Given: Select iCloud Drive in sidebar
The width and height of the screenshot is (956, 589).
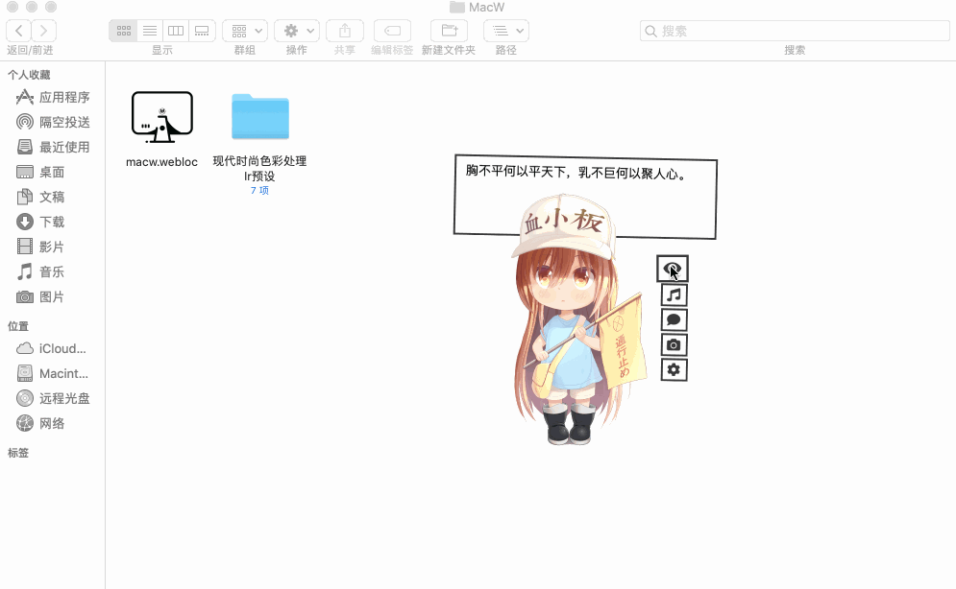Looking at the screenshot, I should coord(53,348).
